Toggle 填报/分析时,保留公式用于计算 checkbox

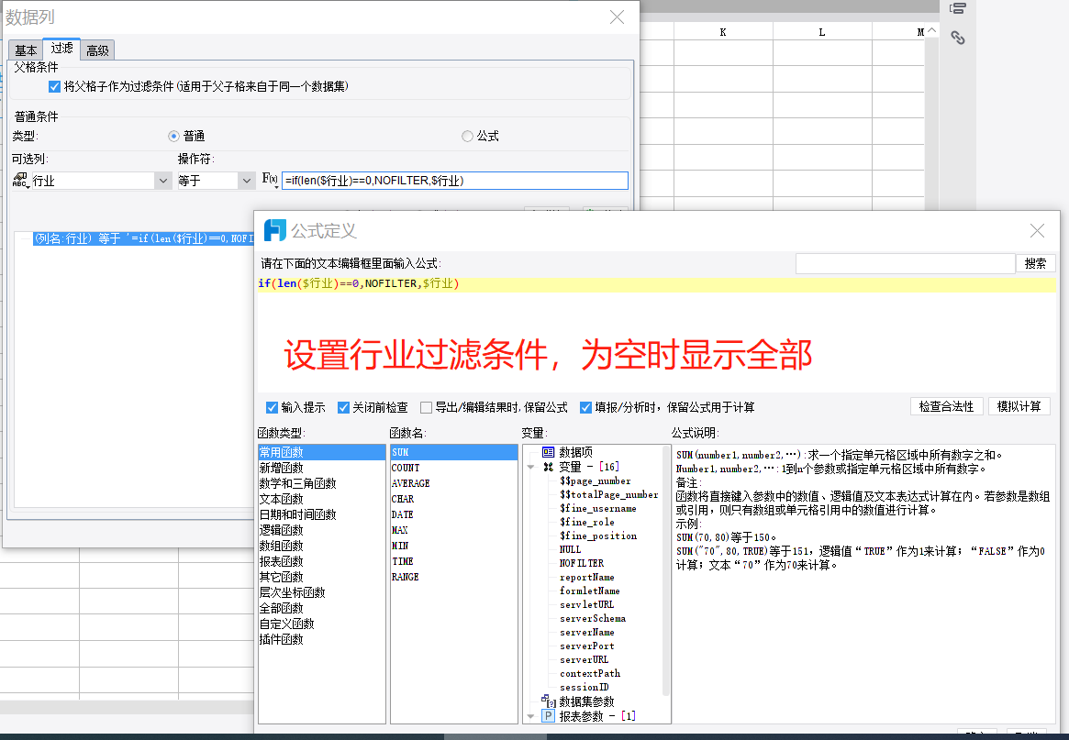585,407
